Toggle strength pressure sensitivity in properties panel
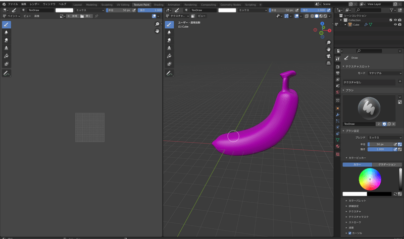Image resolution: width=404 pixels, height=239 pixels. 395,149
